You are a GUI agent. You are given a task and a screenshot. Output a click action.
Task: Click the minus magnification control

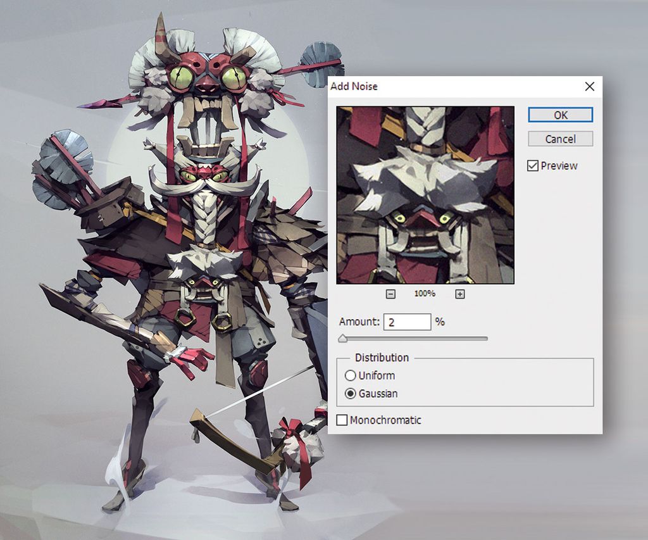pos(390,294)
